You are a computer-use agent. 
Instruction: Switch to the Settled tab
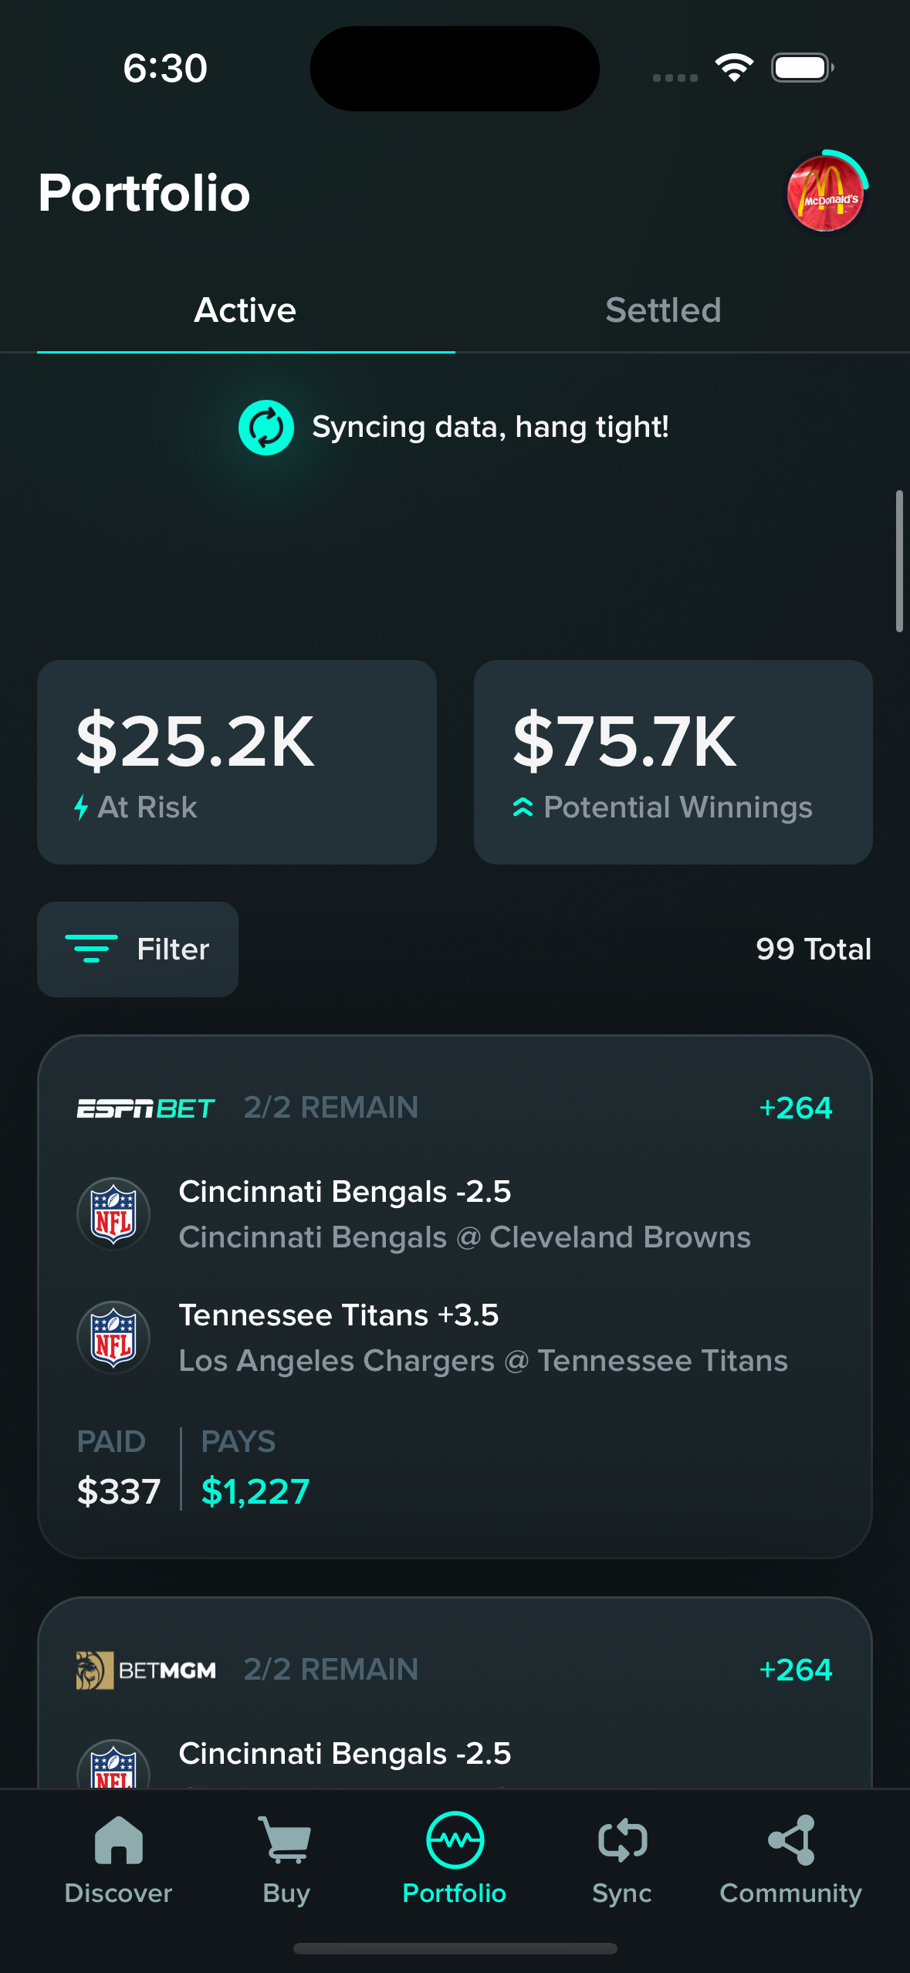[663, 310]
